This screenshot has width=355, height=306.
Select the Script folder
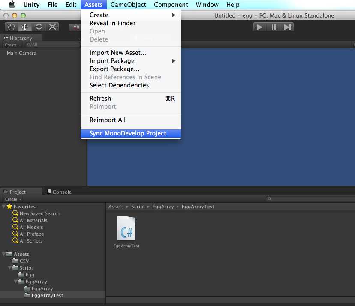(26, 268)
